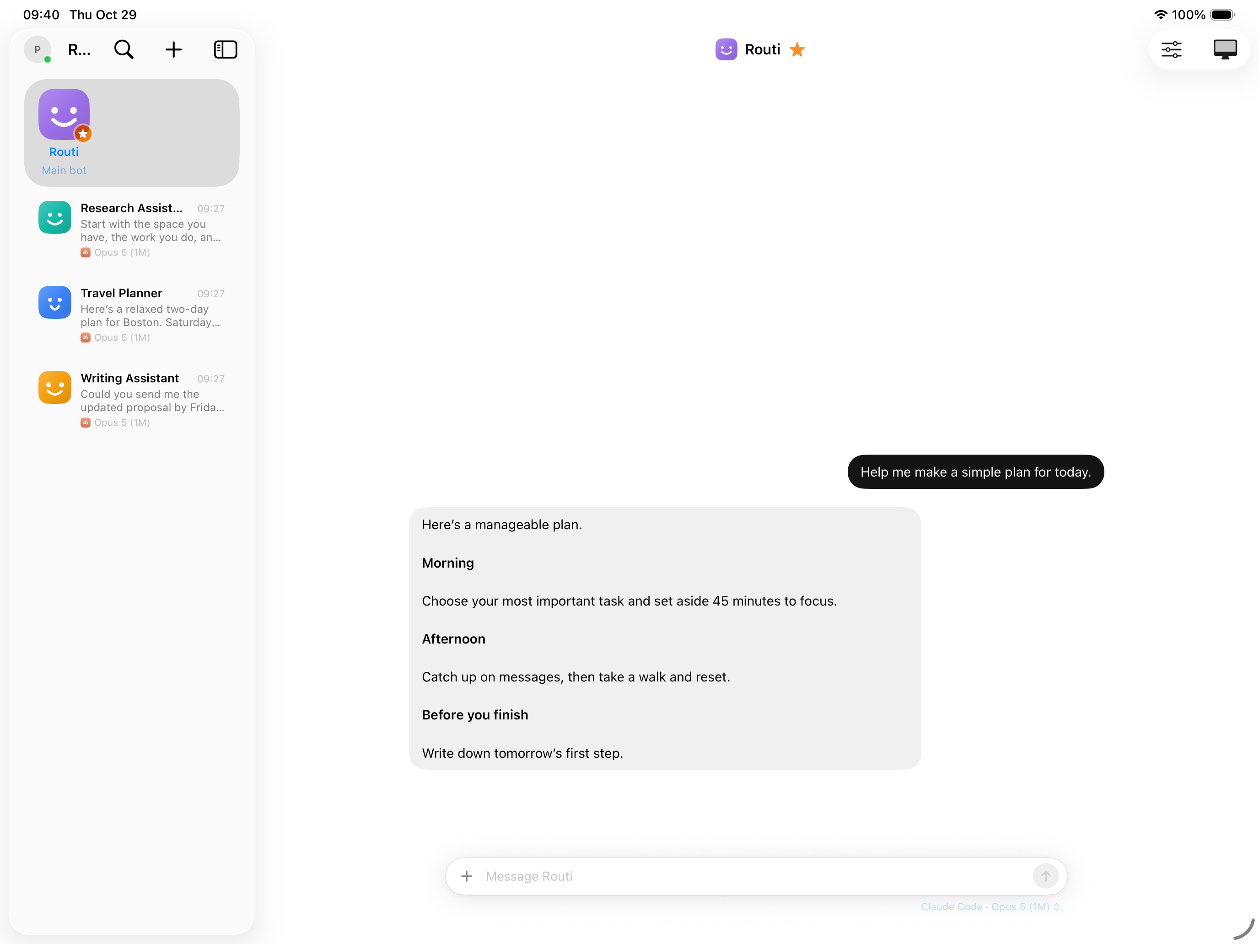Click the blue Travel Planner avatar
Image resolution: width=1259 pixels, height=944 pixels.
54,302
